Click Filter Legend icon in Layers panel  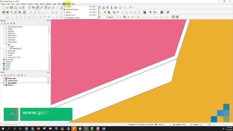(11, 75)
